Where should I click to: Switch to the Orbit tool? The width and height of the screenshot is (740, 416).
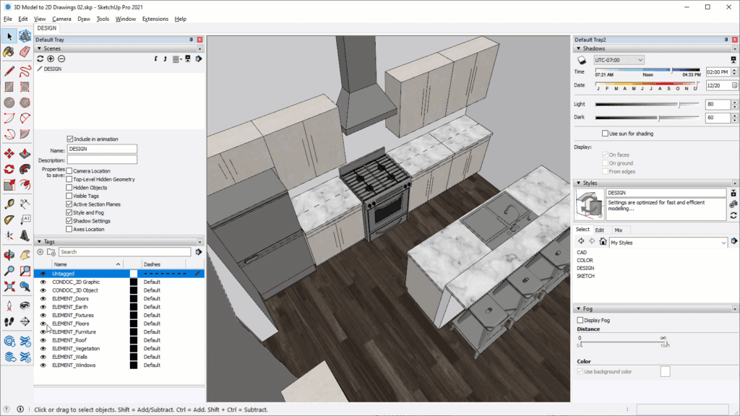pyautogui.click(x=9, y=253)
